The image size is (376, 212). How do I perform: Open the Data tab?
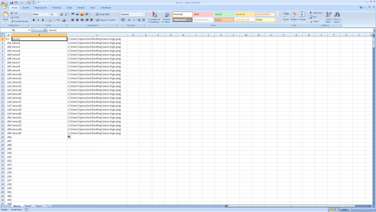click(69, 8)
